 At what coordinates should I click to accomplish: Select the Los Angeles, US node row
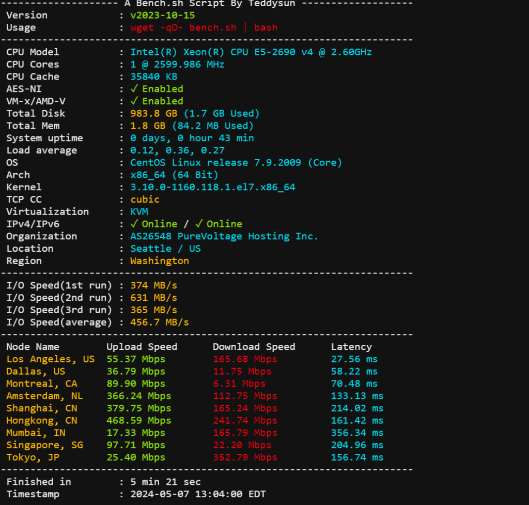[50, 359]
